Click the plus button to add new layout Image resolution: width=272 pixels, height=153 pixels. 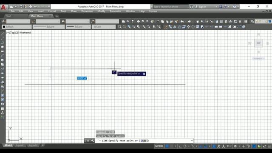(x=42, y=145)
